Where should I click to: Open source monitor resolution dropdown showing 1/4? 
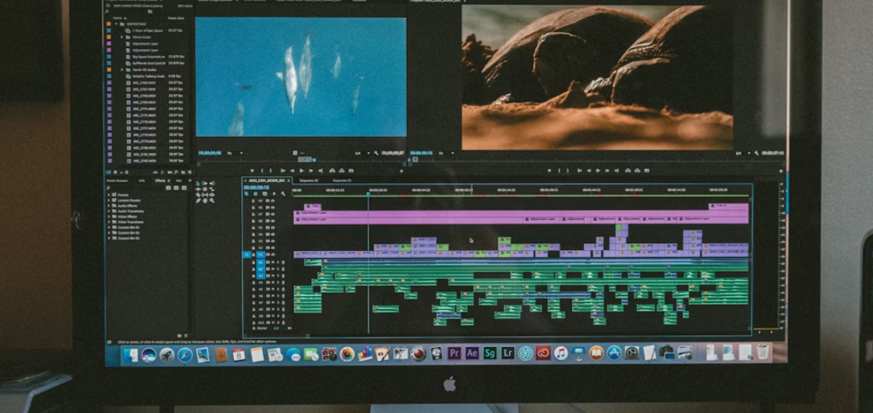point(358,153)
